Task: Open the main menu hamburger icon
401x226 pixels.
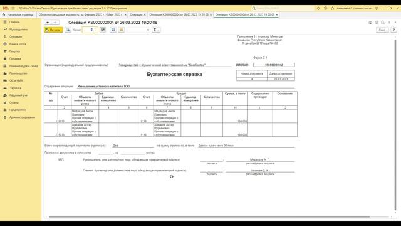Action: (13, 8)
